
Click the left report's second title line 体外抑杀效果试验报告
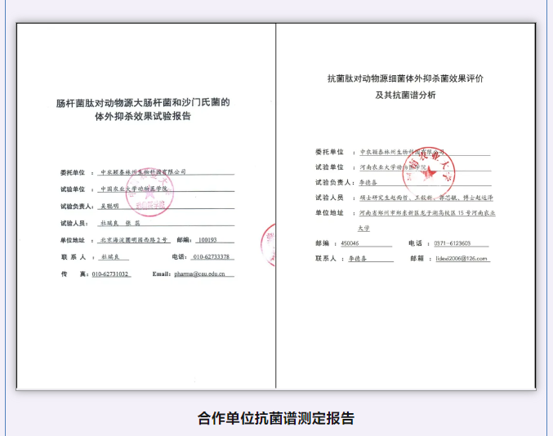[143, 118]
